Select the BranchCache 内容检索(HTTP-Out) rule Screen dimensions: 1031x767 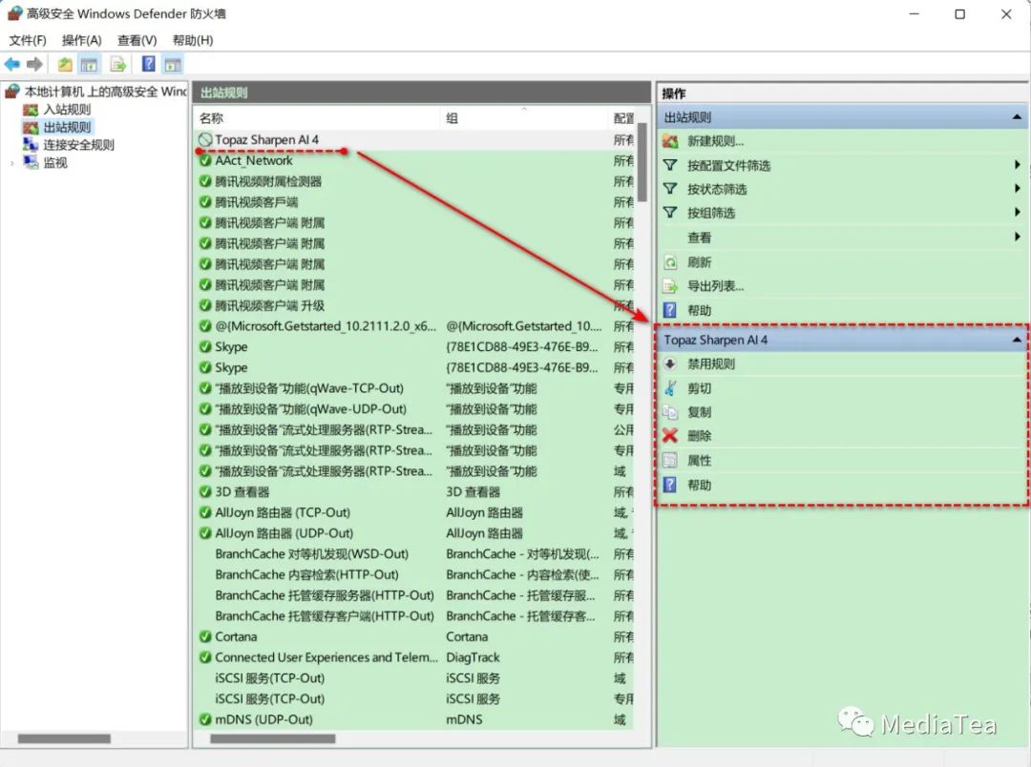click(x=415, y=574)
